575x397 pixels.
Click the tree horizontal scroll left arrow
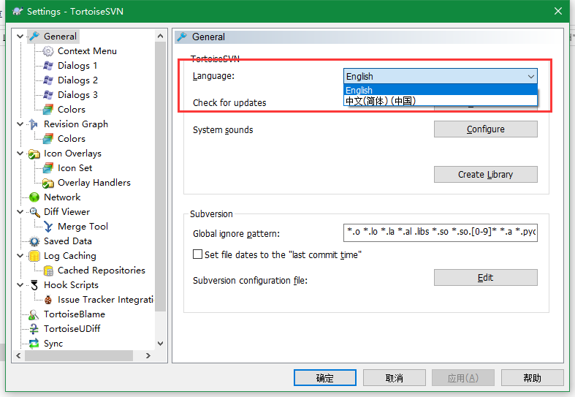[18, 355]
